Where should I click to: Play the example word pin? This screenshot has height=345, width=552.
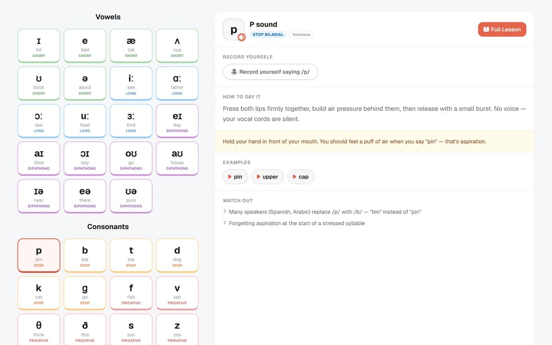click(x=236, y=177)
